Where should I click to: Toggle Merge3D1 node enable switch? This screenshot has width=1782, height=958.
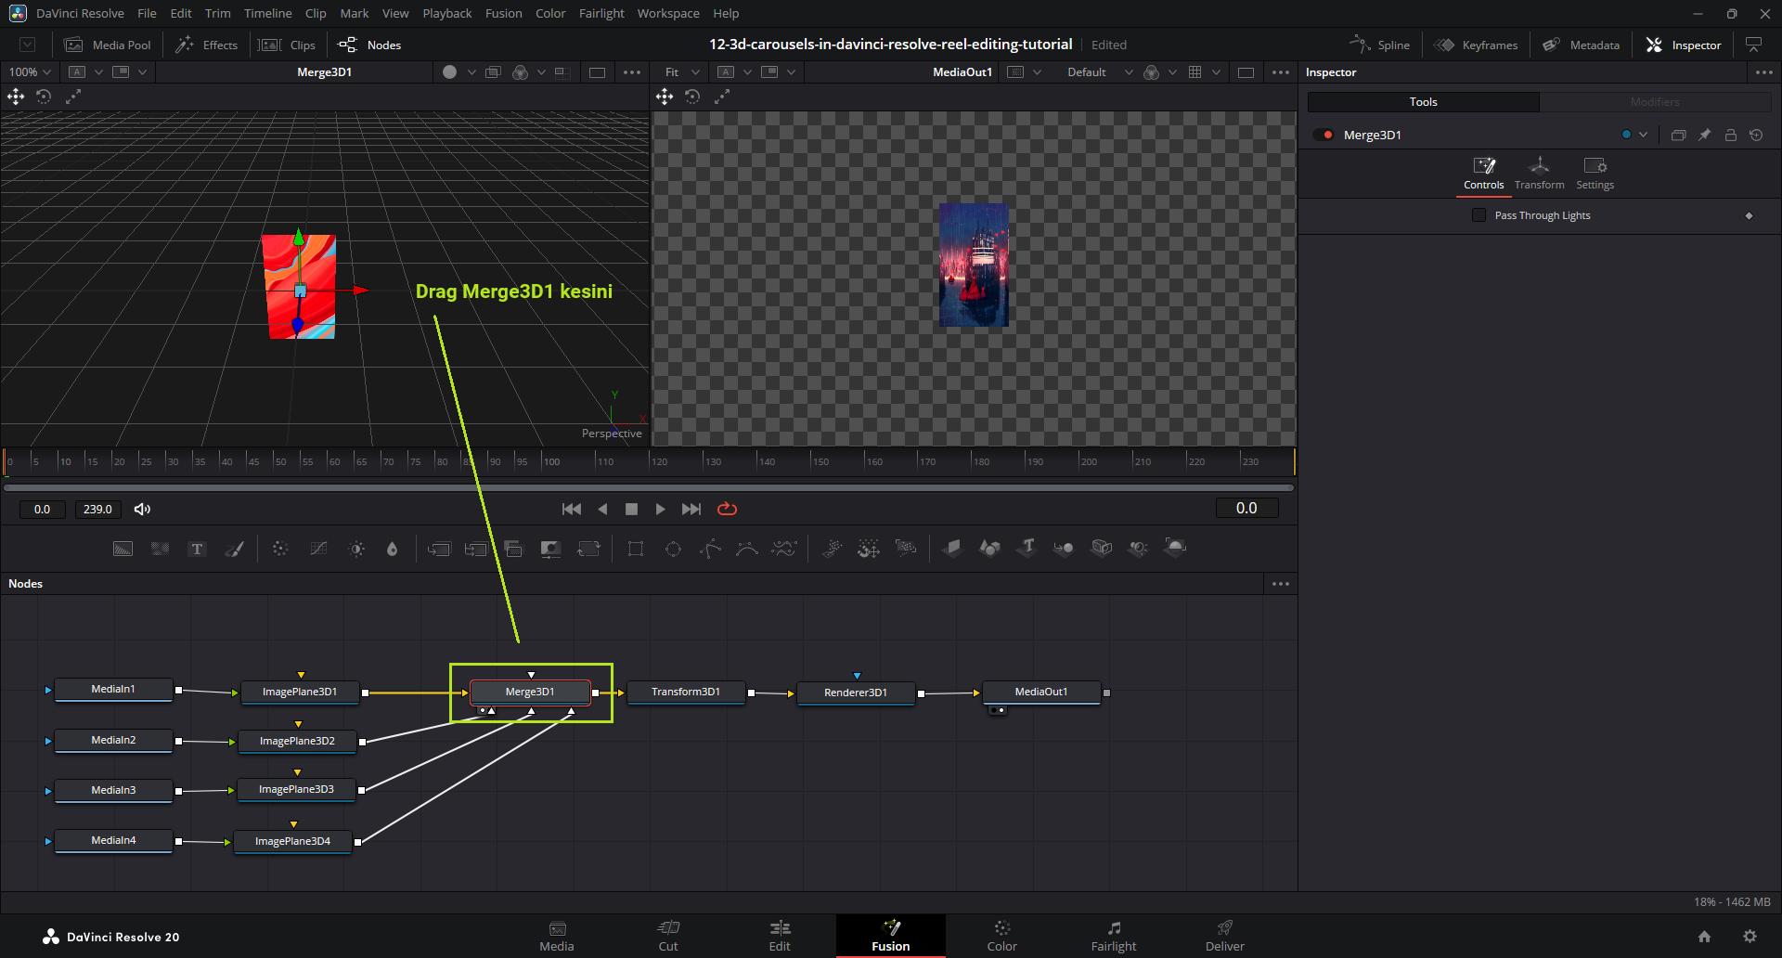(x=1324, y=135)
